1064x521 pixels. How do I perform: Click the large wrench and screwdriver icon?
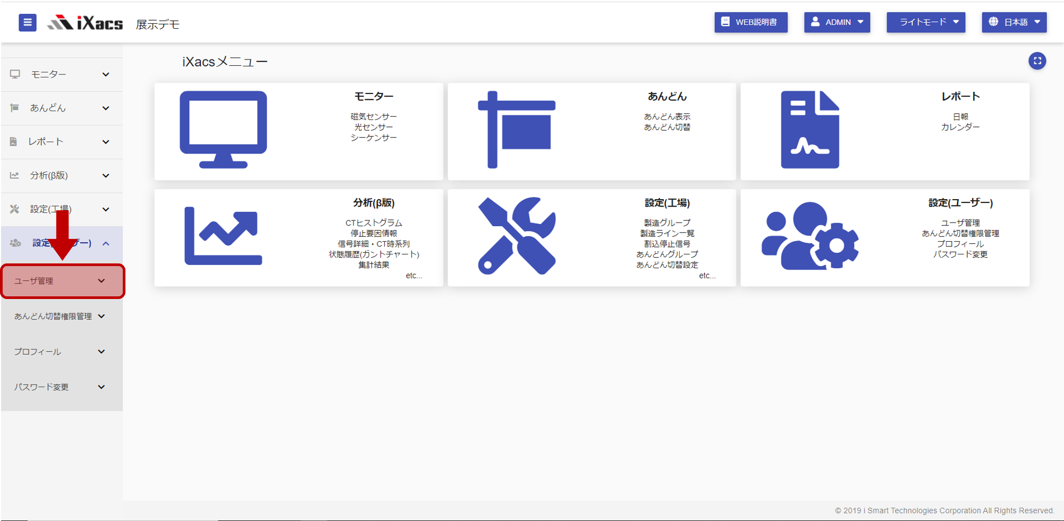[517, 236]
